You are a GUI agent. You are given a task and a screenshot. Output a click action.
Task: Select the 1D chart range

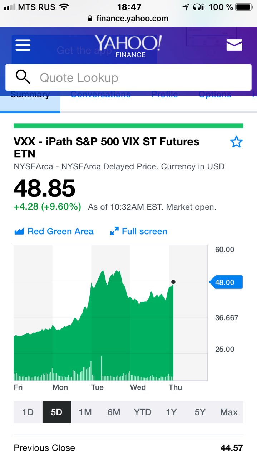click(28, 412)
